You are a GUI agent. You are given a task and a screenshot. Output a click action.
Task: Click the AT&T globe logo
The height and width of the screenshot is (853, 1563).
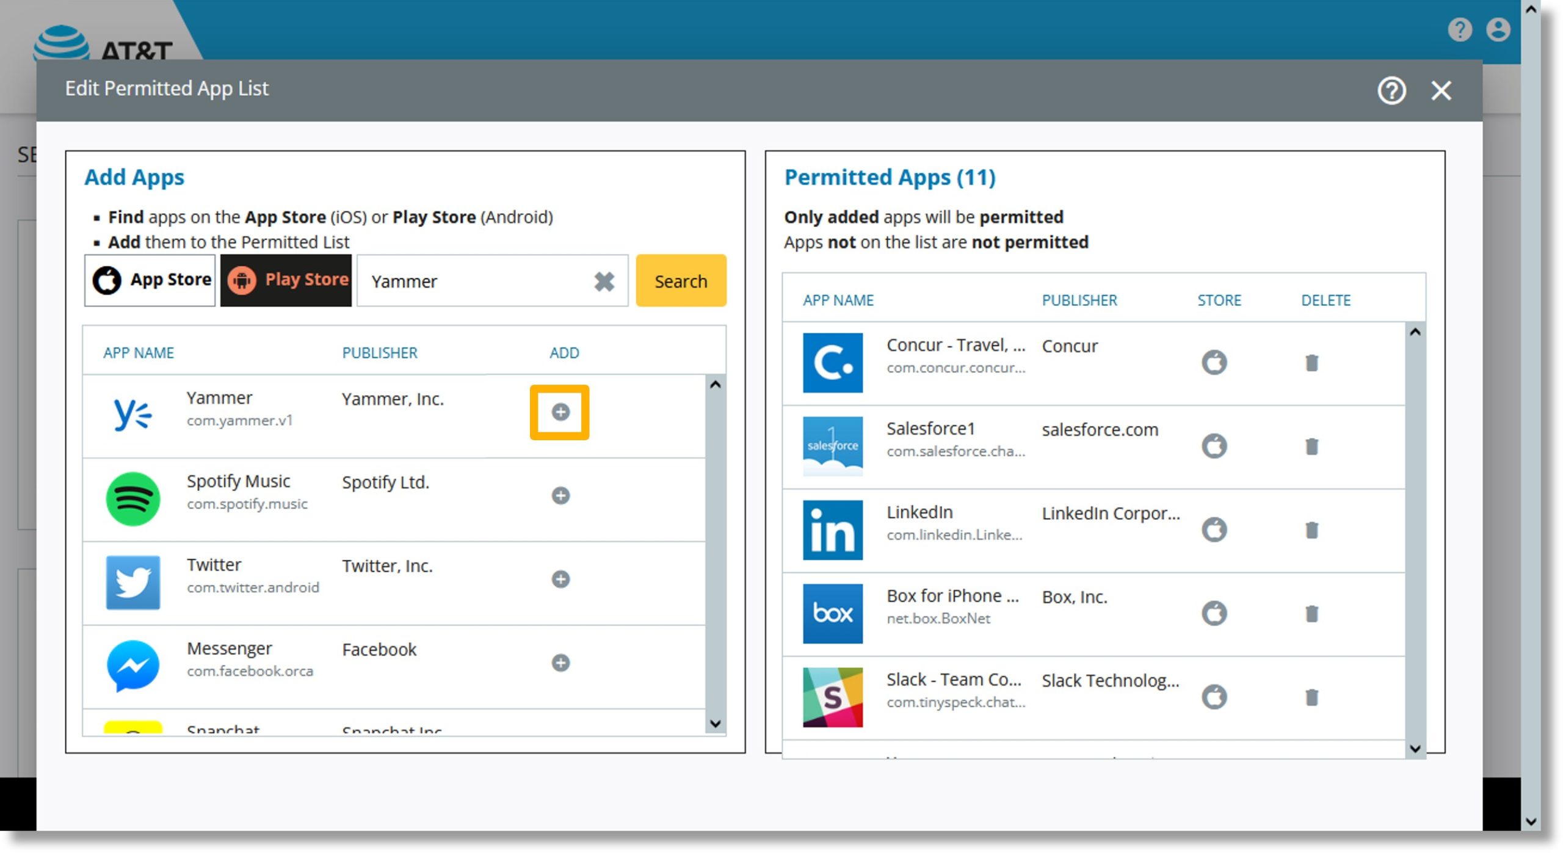(x=61, y=43)
